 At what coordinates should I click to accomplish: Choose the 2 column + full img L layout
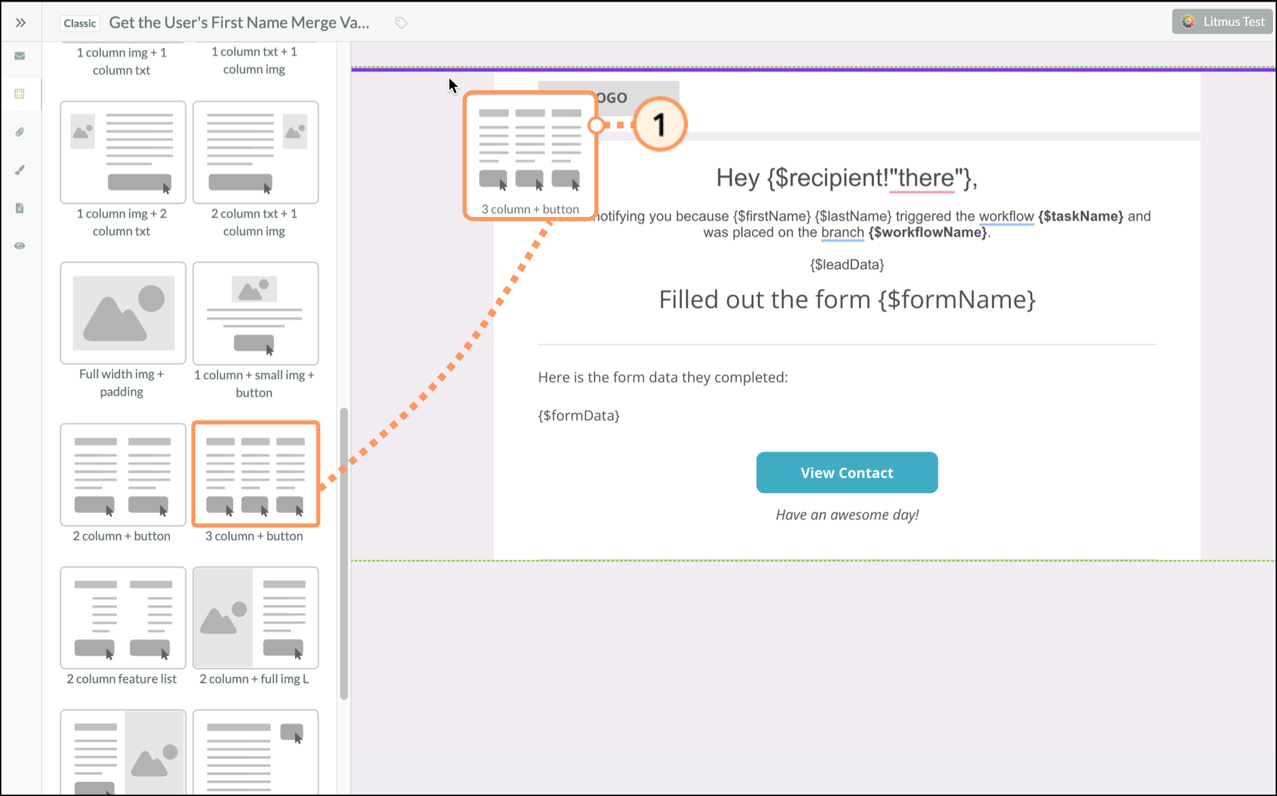pos(256,618)
